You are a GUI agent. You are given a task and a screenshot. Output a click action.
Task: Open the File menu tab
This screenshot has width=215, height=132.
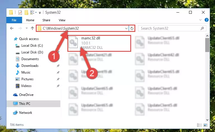pos(14,20)
